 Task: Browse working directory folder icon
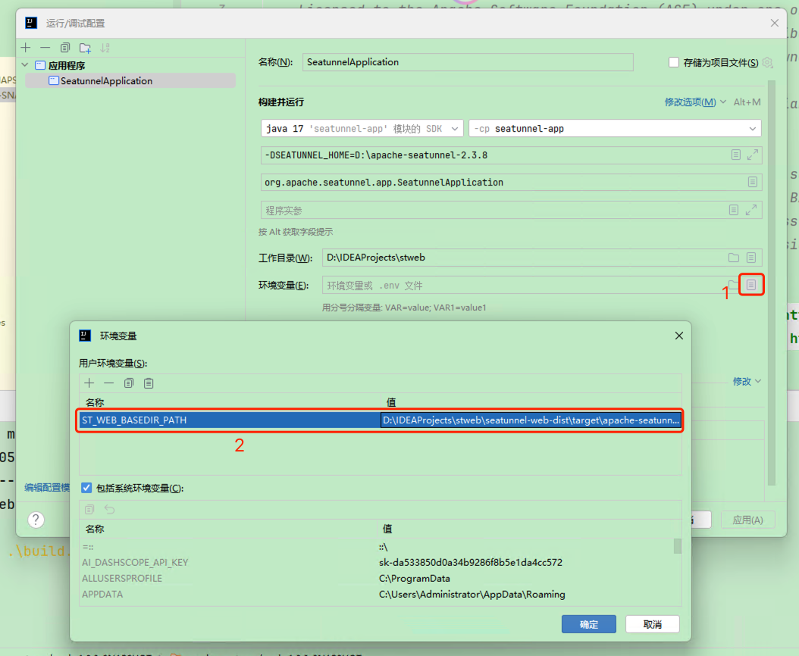734,258
